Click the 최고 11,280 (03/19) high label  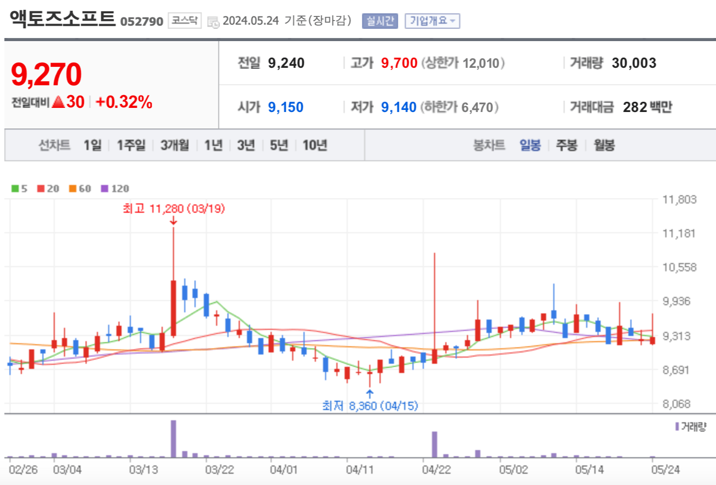[x=174, y=209]
